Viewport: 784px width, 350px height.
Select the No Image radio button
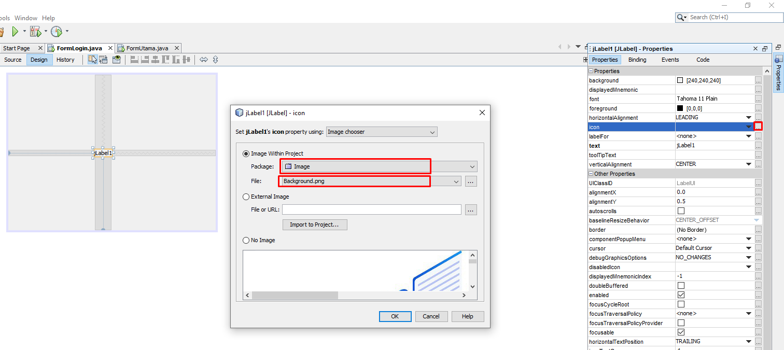pos(246,240)
